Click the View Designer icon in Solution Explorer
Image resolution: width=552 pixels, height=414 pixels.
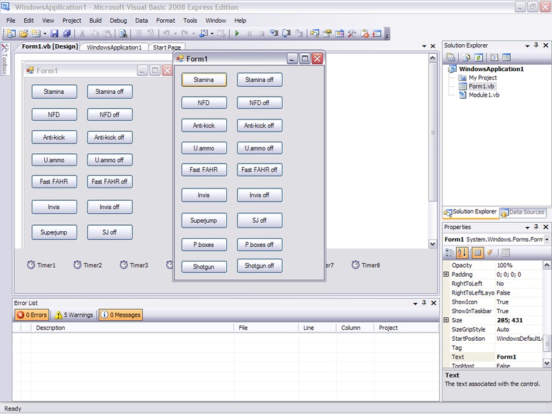pos(506,57)
